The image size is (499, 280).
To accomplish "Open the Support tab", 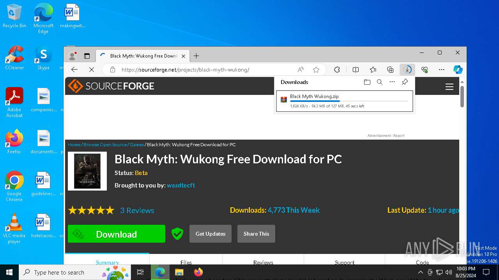I will [345, 261].
